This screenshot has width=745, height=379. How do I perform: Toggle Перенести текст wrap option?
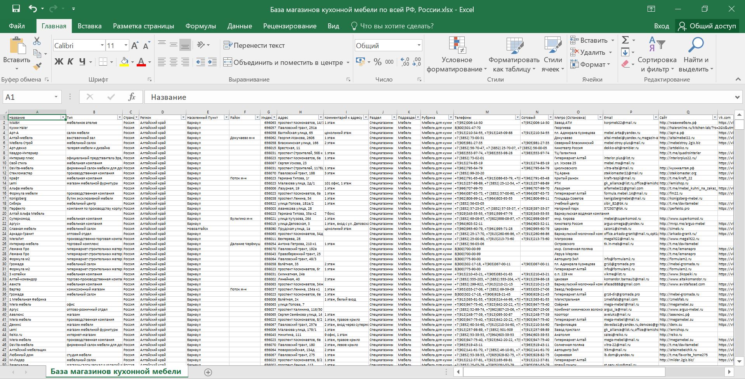coord(254,45)
